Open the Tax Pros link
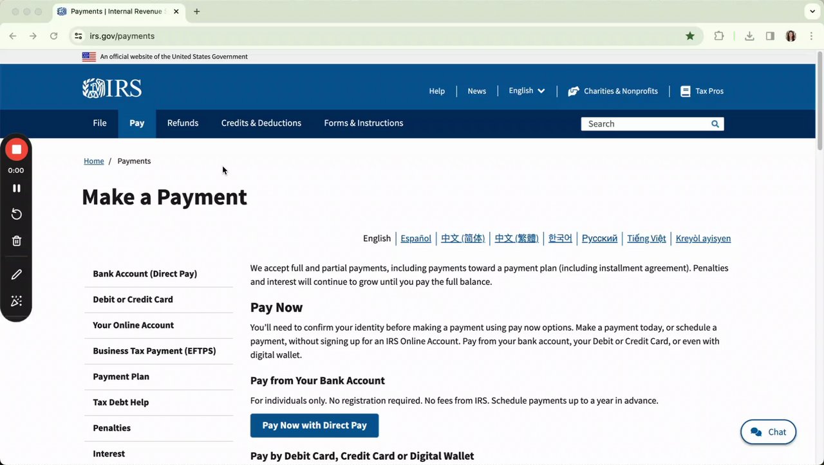 pyautogui.click(x=702, y=91)
